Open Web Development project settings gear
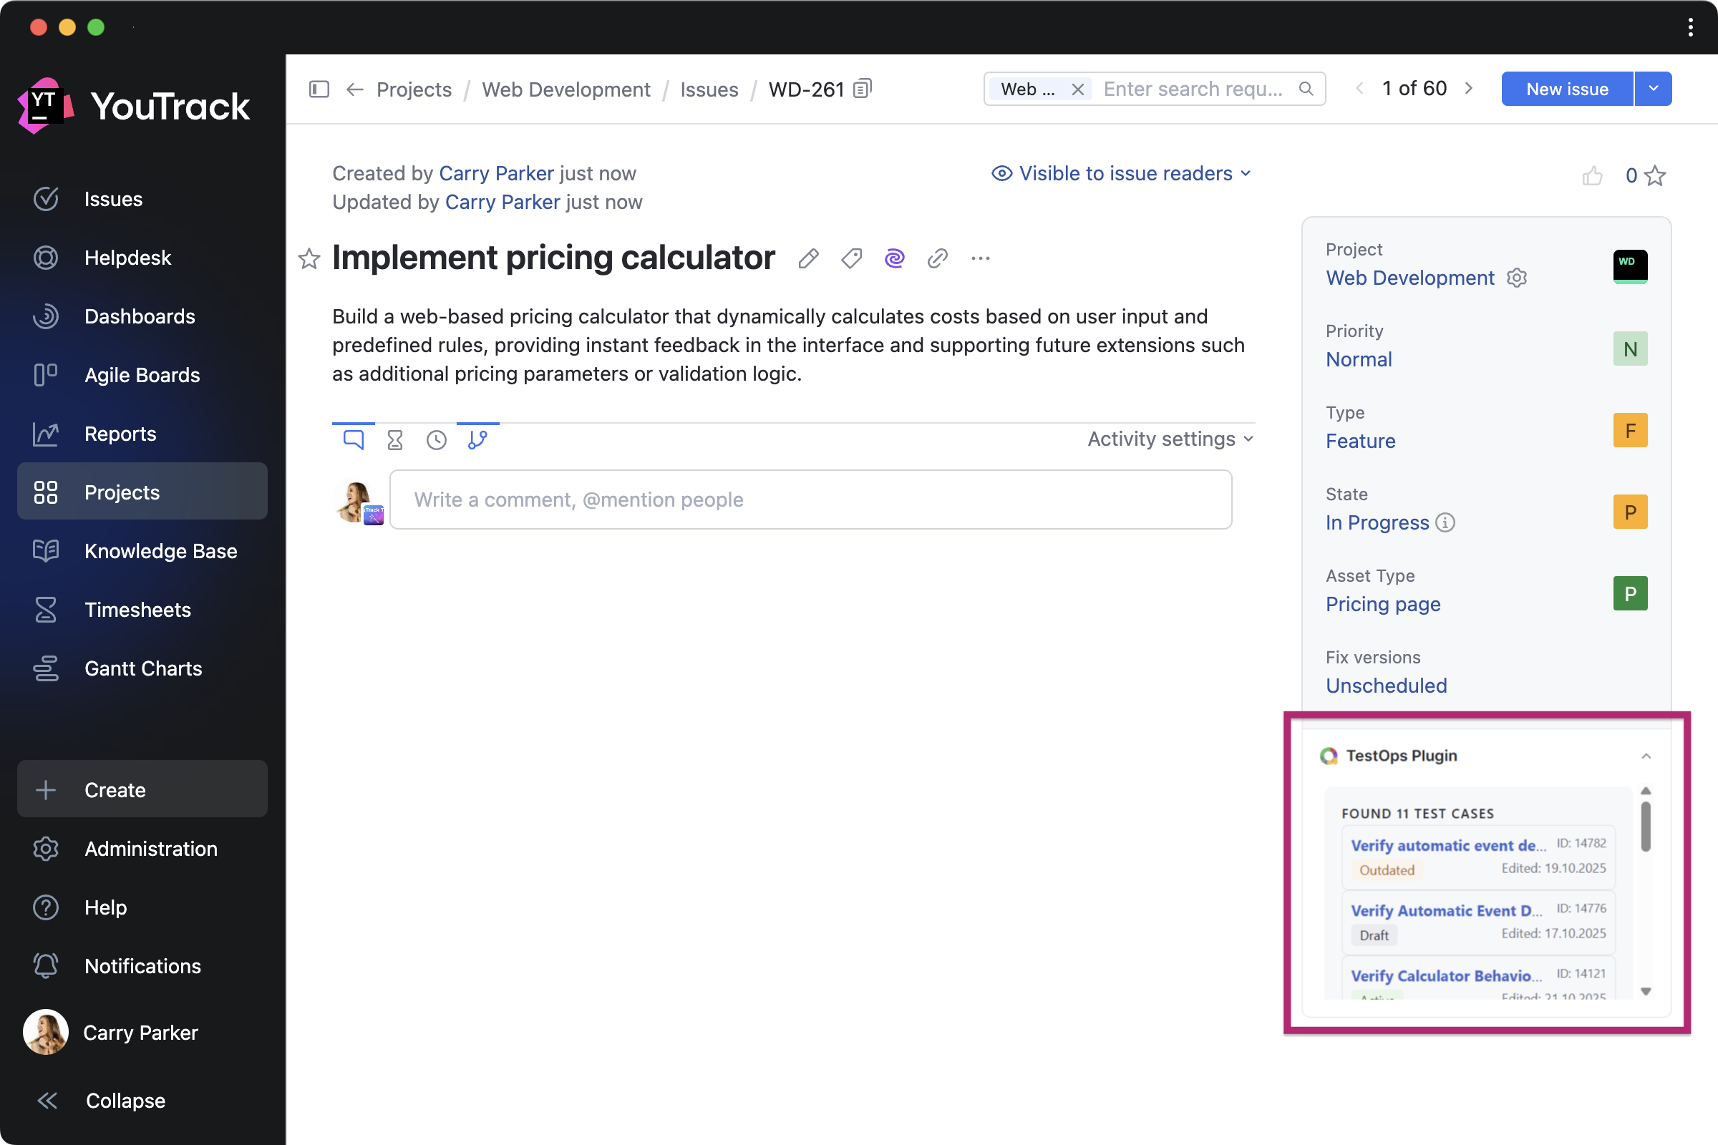 point(1516,278)
